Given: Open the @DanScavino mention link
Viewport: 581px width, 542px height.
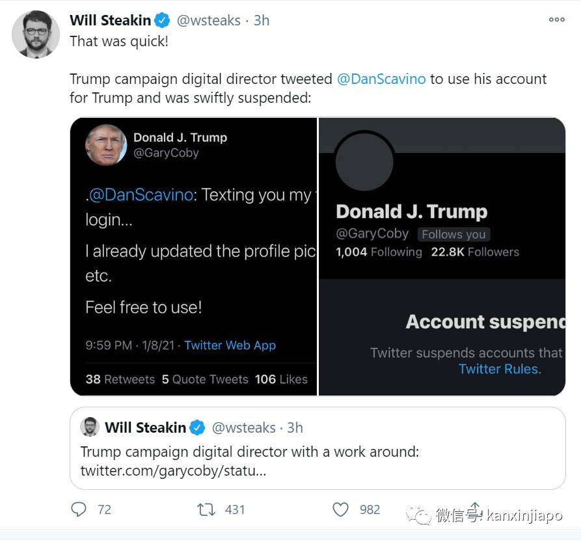Looking at the screenshot, I should click(x=381, y=79).
